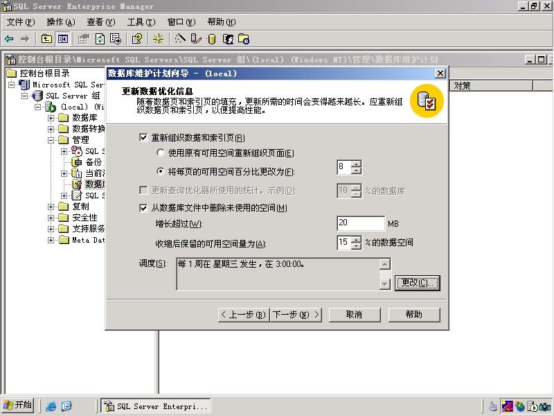Click the 更改(C)... schedule button
This screenshot has width=554, height=416.
(x=418, y=283)
